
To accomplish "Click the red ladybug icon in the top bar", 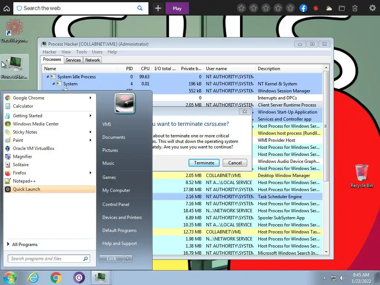I will (x=315, y=9).
